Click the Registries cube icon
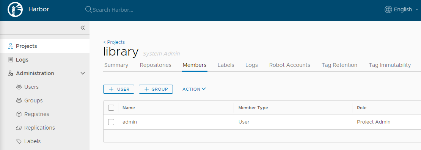421x150 pixels. (x=19, y=114)
